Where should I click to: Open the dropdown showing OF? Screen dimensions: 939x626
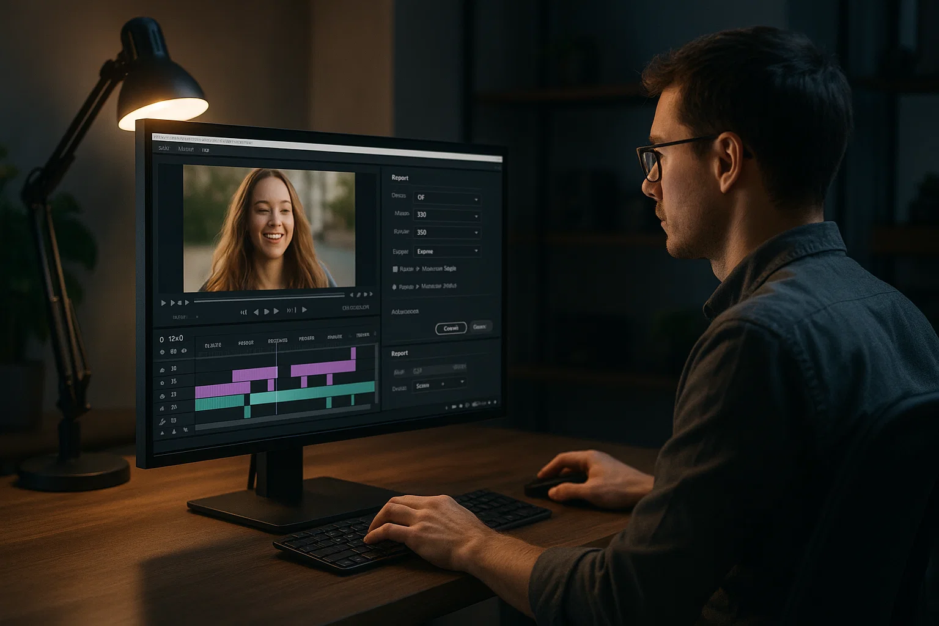click(x=447, y=197)
